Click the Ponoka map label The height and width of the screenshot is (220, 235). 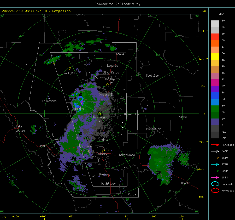119,54
